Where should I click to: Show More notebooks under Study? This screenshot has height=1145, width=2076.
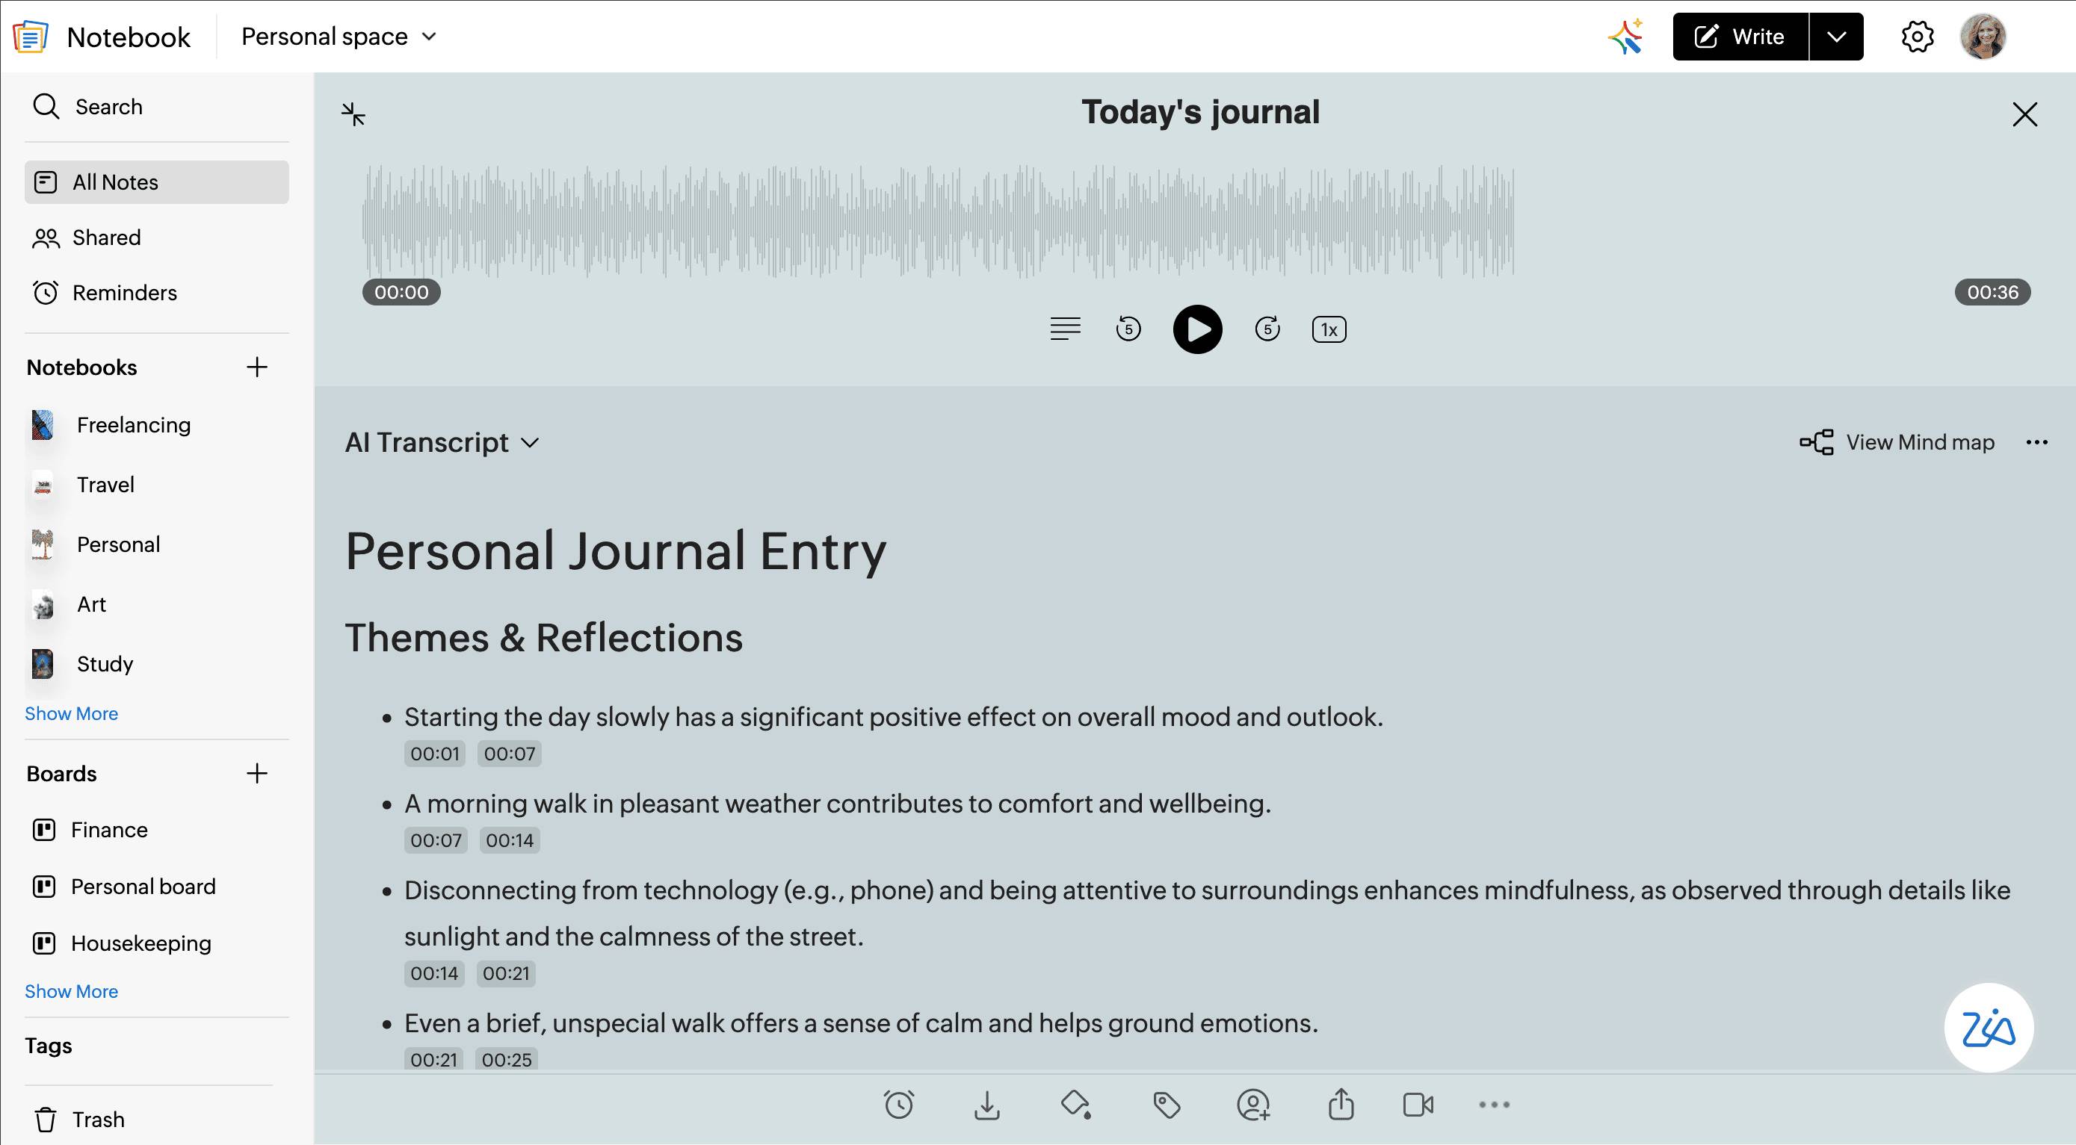point(71,713)
